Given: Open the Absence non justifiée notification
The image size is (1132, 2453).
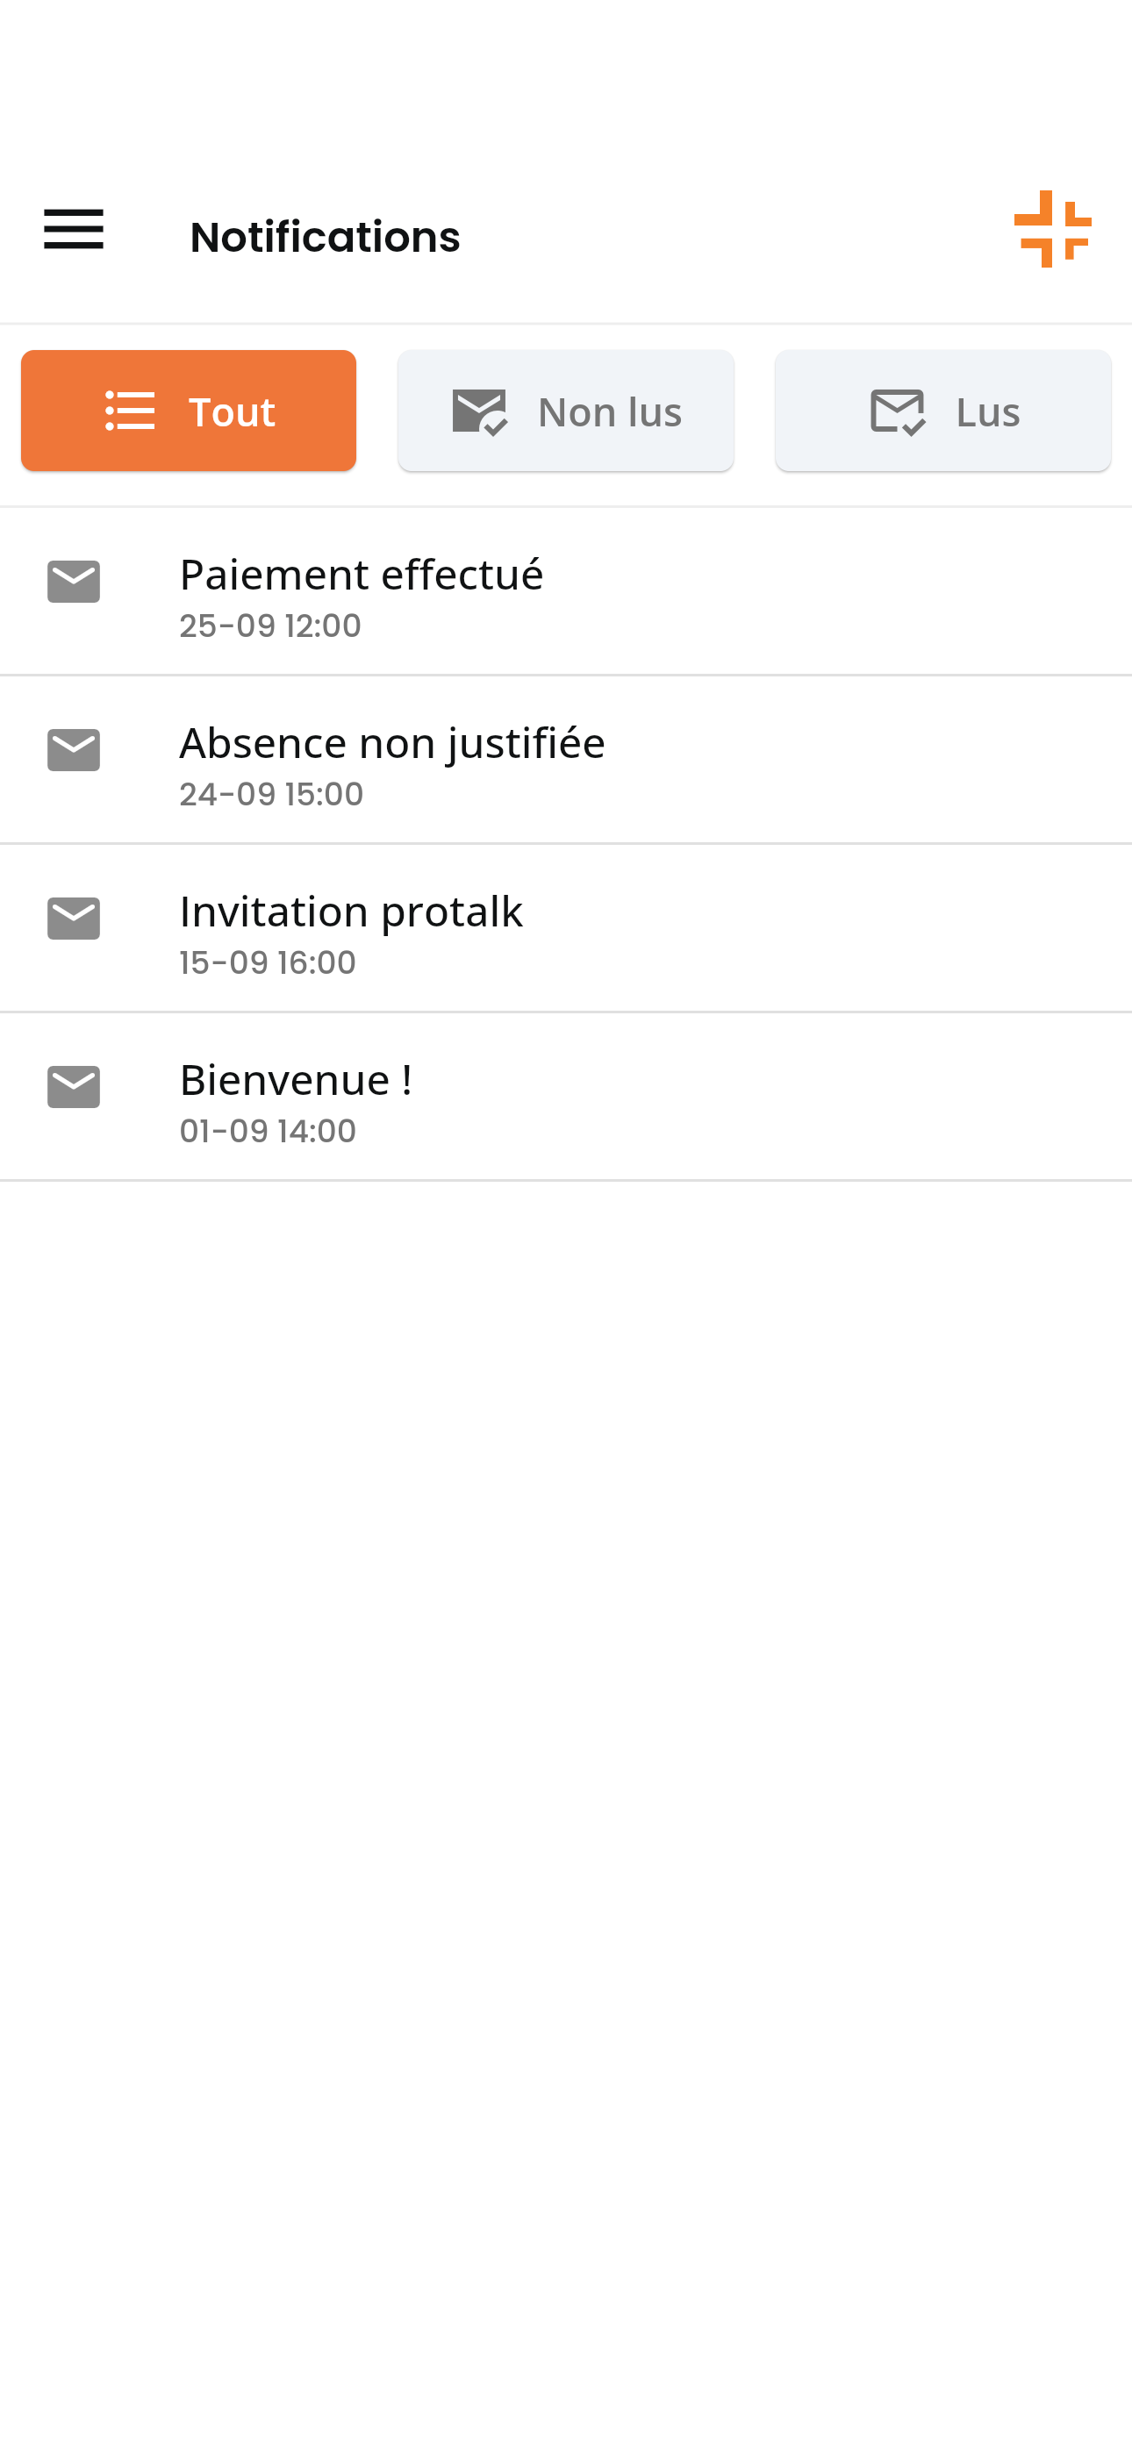Looking at the screenshot, I should [391, 743].
